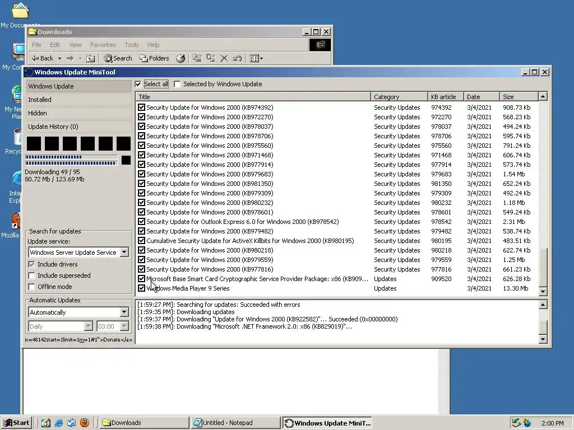Toggle the Include drivers checkbox
Viewport: 574px width, 430px height.
tap(32, 264)
